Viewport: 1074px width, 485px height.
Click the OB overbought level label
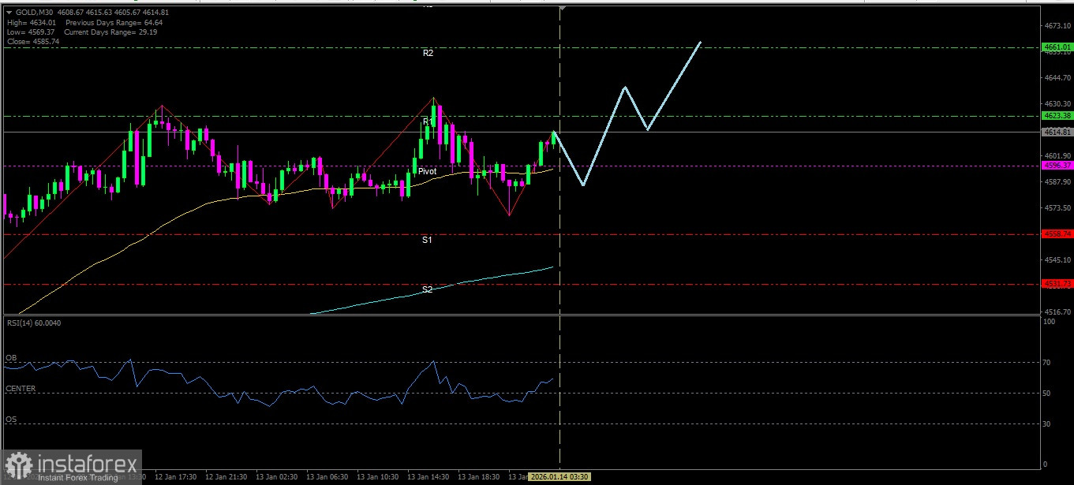pos(11,358)
